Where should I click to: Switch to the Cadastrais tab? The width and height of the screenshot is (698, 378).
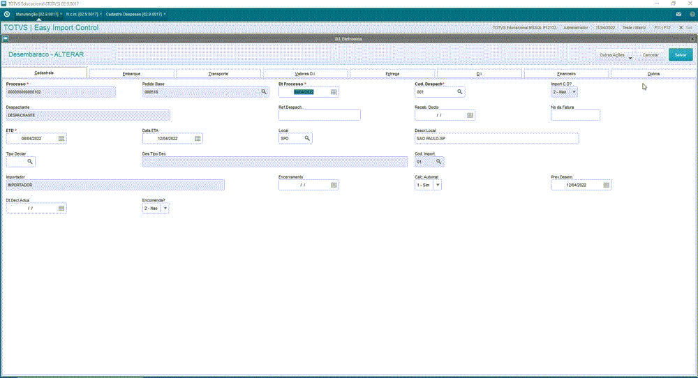click(x=44, y=73)
